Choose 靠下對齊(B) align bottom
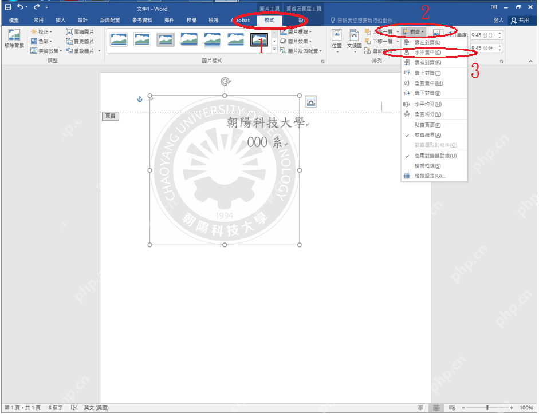Viewport: 539px width, 414px height. coord(434,93)
